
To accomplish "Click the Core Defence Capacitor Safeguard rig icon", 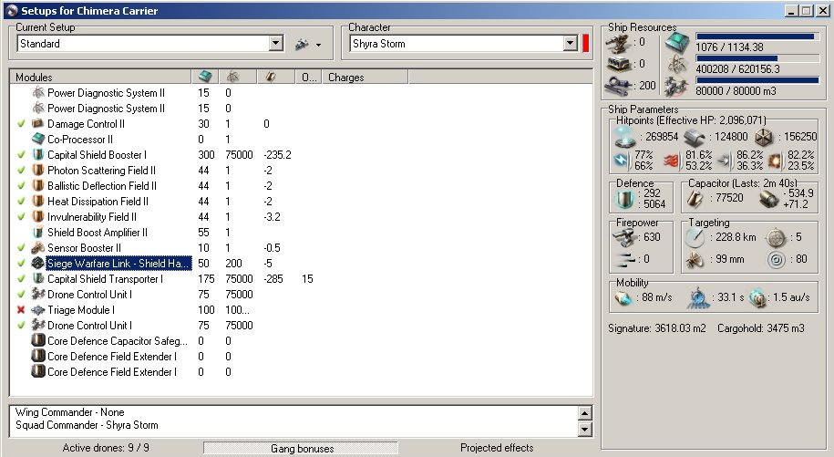I will tap(37, 340).
